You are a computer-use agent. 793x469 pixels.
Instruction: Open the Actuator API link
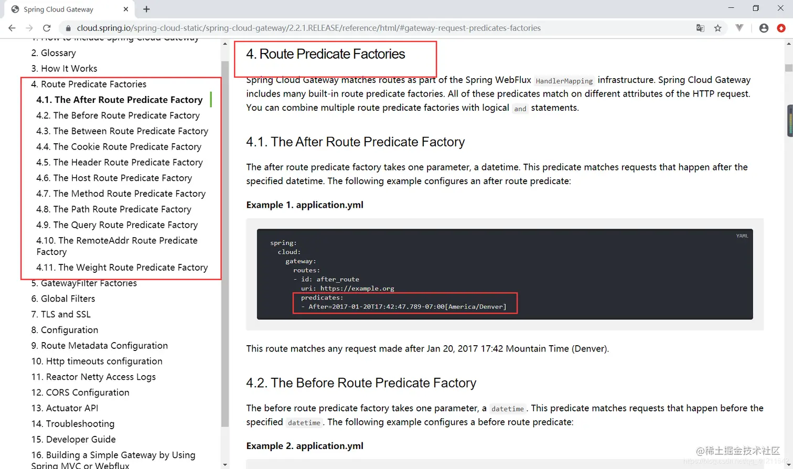point(65,408)
